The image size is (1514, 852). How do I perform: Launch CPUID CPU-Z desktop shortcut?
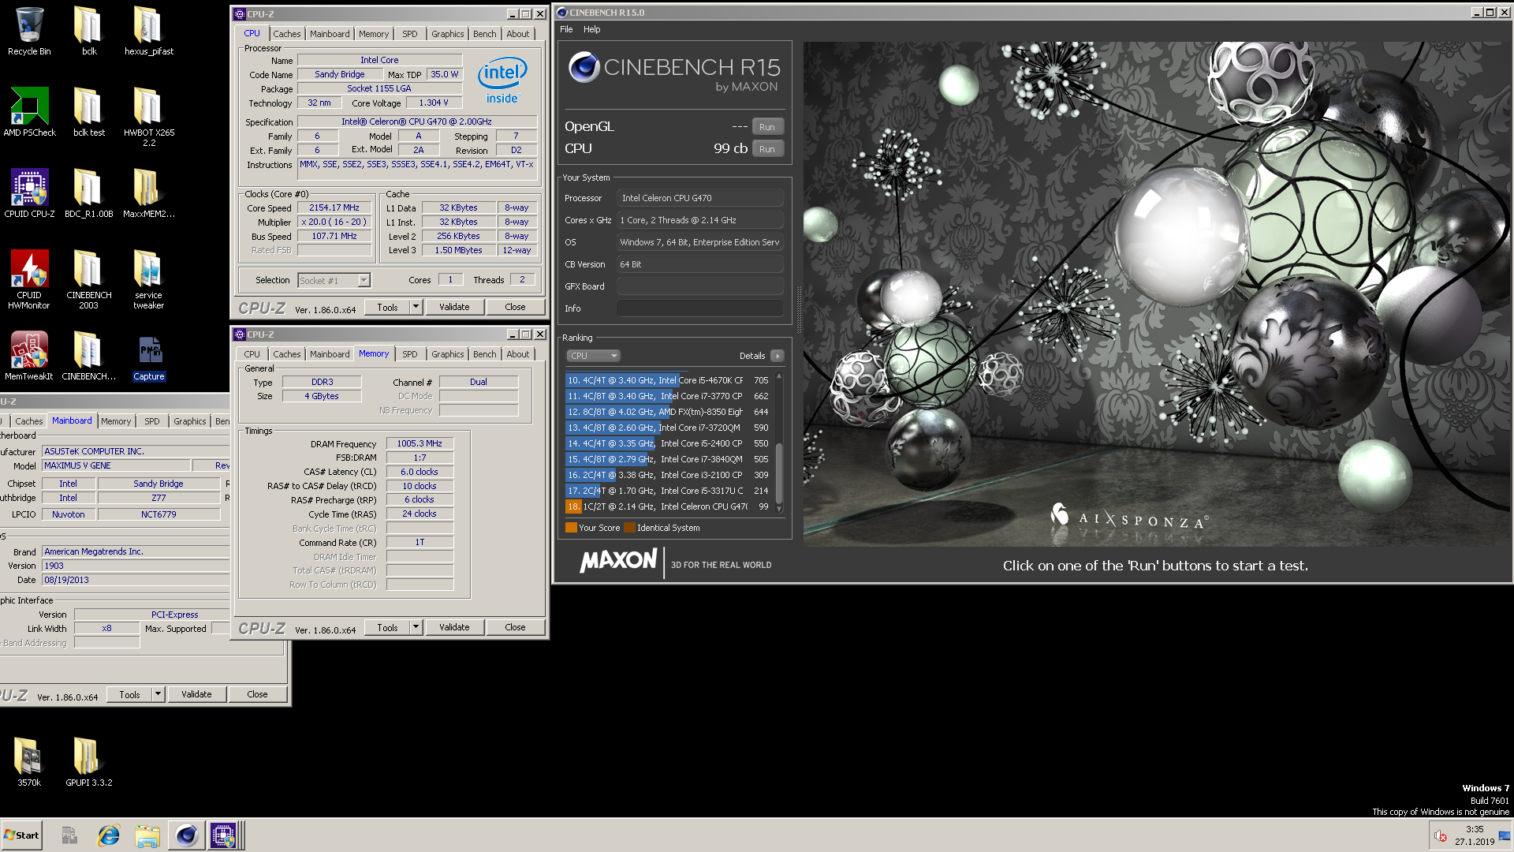click(29, 193)
